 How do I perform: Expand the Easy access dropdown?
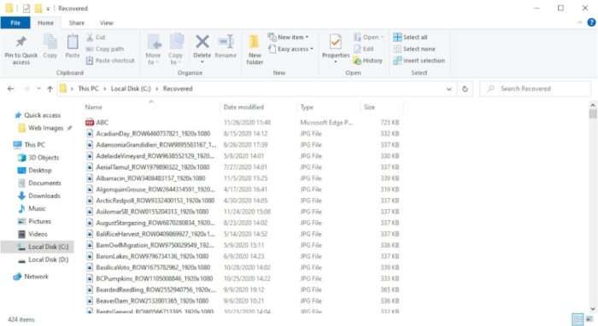point(291,49)
